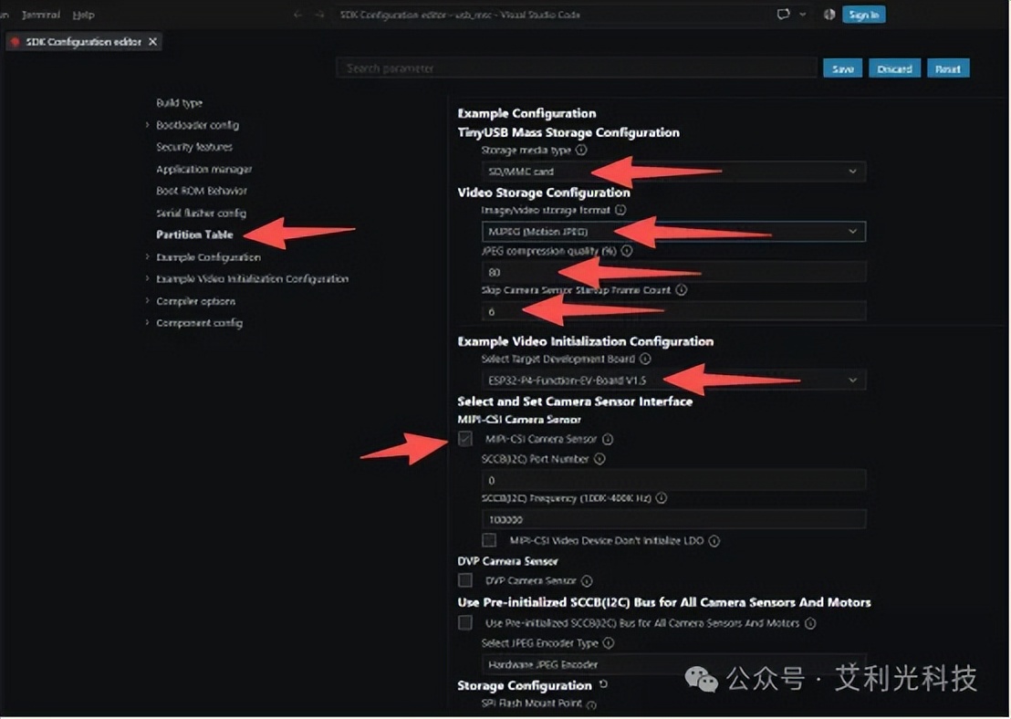The image size is (1011, 719).
Task: Reset the configuration to defaults
Action: click(948, 68)
